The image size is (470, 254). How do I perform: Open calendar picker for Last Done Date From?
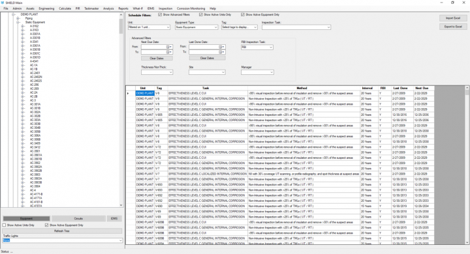(x=221, y=47)
